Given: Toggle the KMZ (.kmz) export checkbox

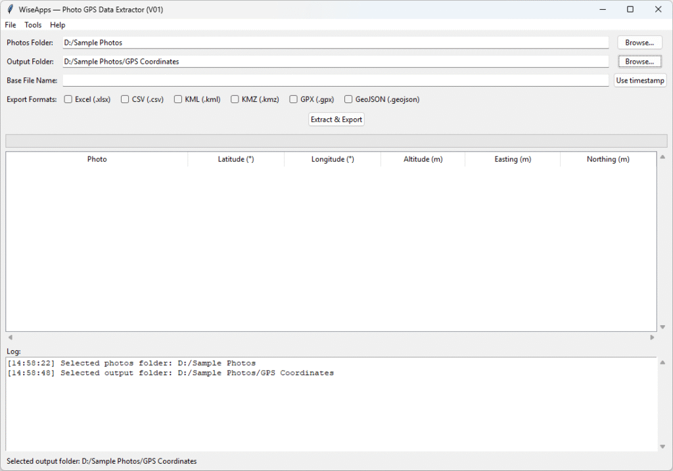Looking at the screenshot, I should pyautogui.click(x=235, y=100).
